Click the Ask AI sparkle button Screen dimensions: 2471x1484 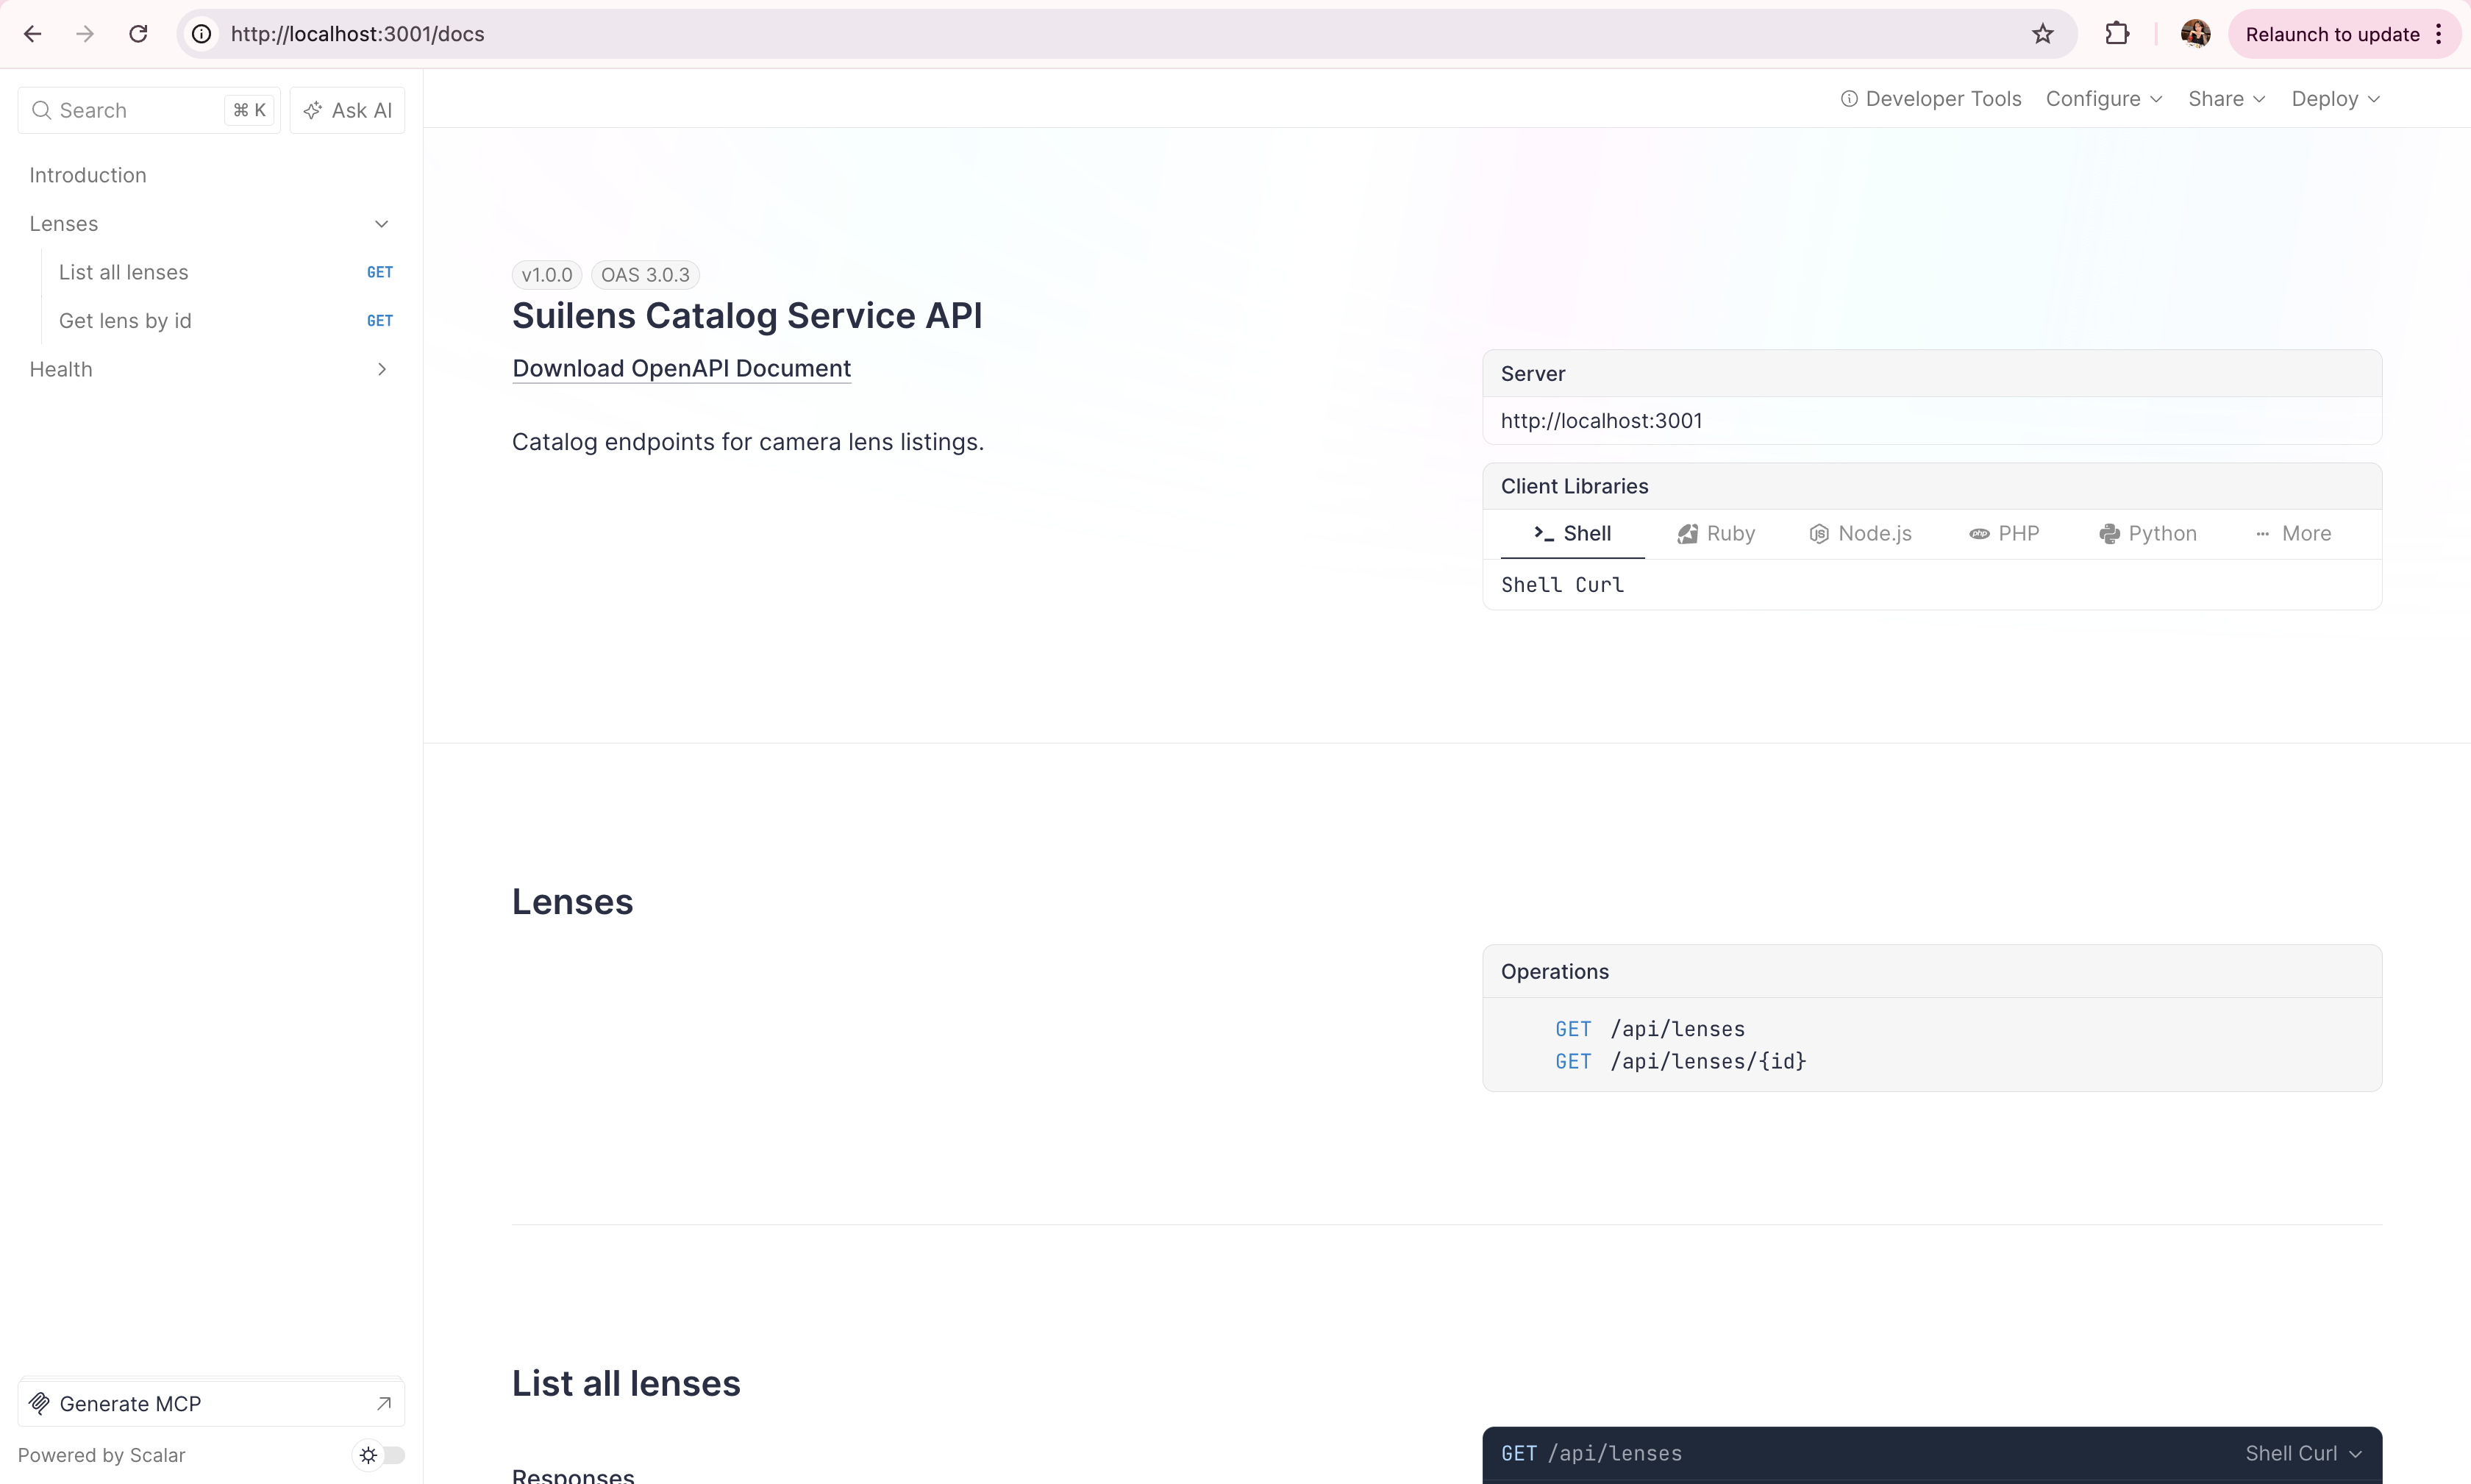click(347, 110)
